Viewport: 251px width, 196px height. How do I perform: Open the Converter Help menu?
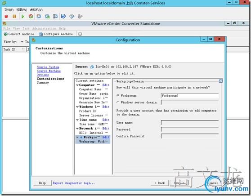click(x=62, y=28)
